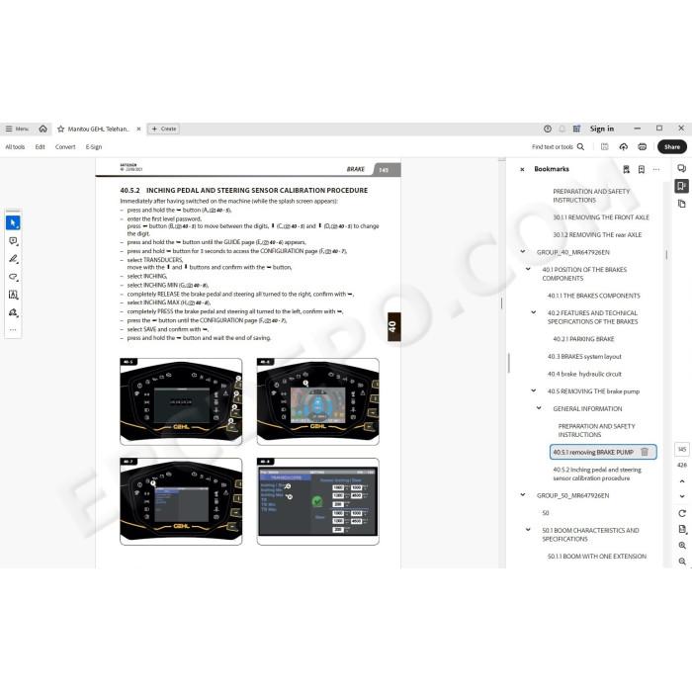This screenshot has height=692, width=692.
Task: Collapse GROUP_40_MR647926EN bookmark
Action: (523, 251)
